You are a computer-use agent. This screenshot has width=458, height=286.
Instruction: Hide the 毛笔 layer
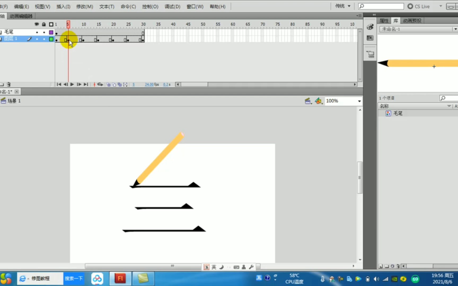click(37, 32)
